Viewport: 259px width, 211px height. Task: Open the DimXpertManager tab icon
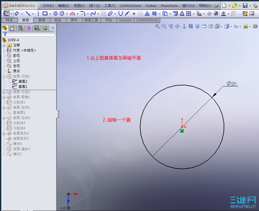tap(29, 28)
